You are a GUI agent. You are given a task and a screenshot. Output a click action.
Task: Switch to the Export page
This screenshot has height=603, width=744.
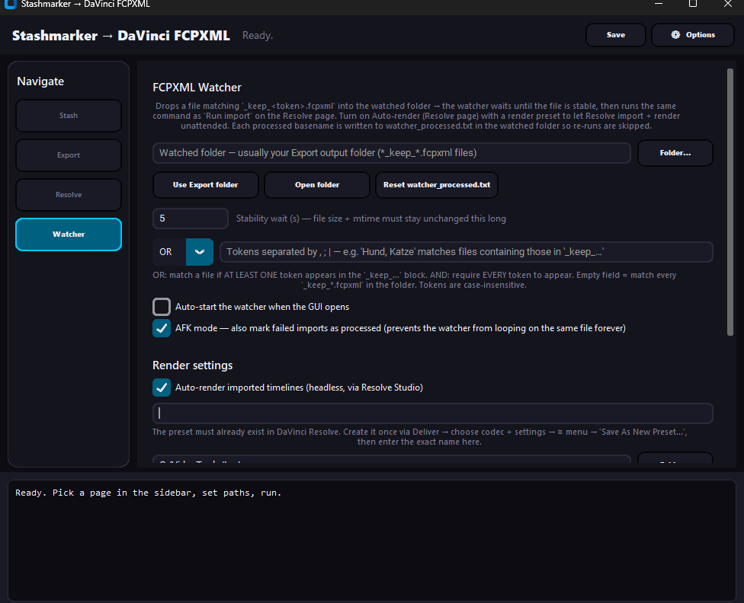point(69,155)
